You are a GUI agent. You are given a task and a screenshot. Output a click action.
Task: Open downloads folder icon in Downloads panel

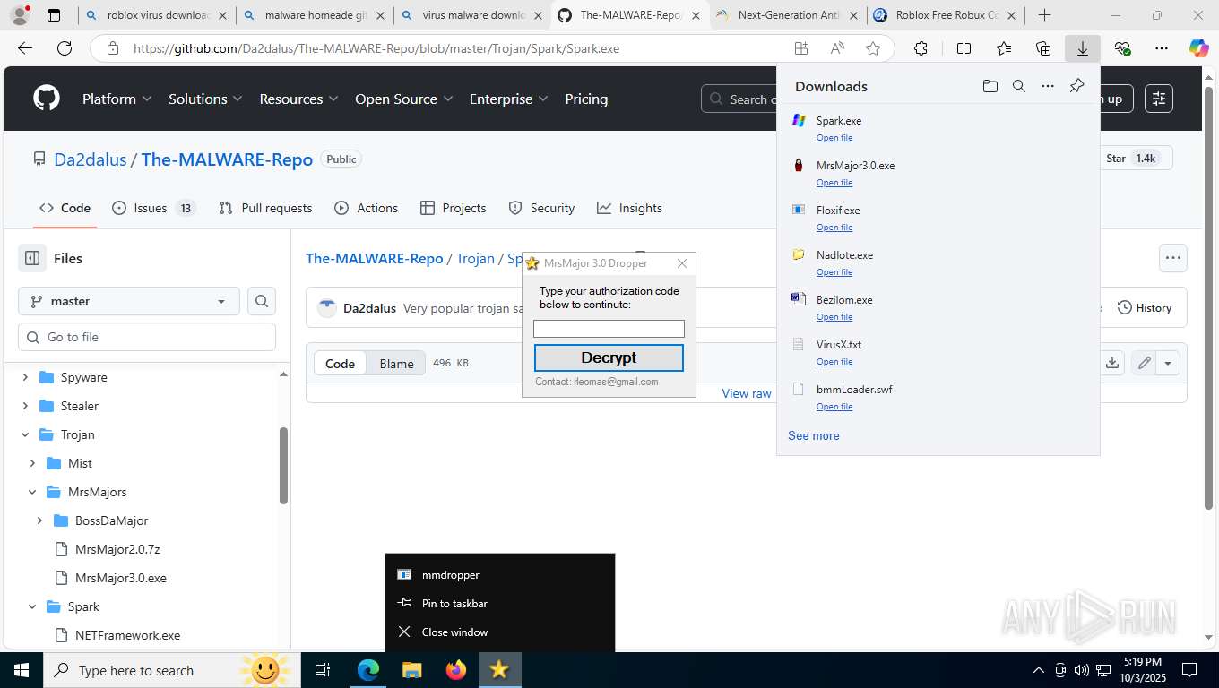point(990,86)
